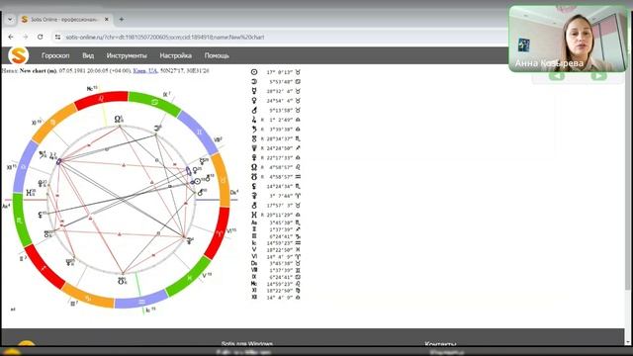Click the Saturn symbol in positions table

coord(254,130)
